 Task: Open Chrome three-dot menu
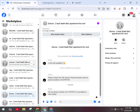137,9
